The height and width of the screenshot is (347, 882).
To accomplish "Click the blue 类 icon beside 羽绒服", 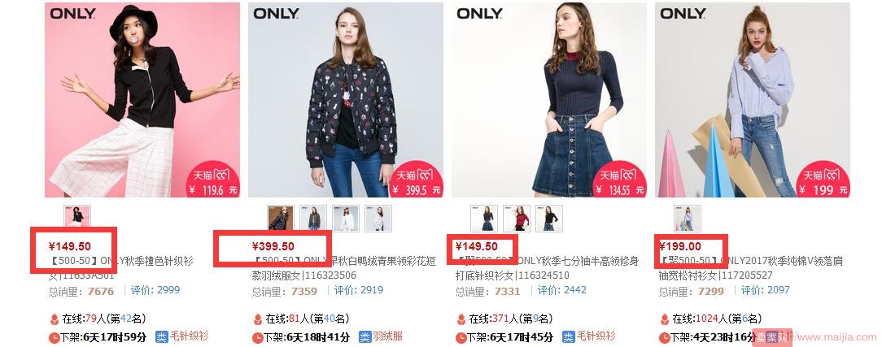I will point(365,337).
